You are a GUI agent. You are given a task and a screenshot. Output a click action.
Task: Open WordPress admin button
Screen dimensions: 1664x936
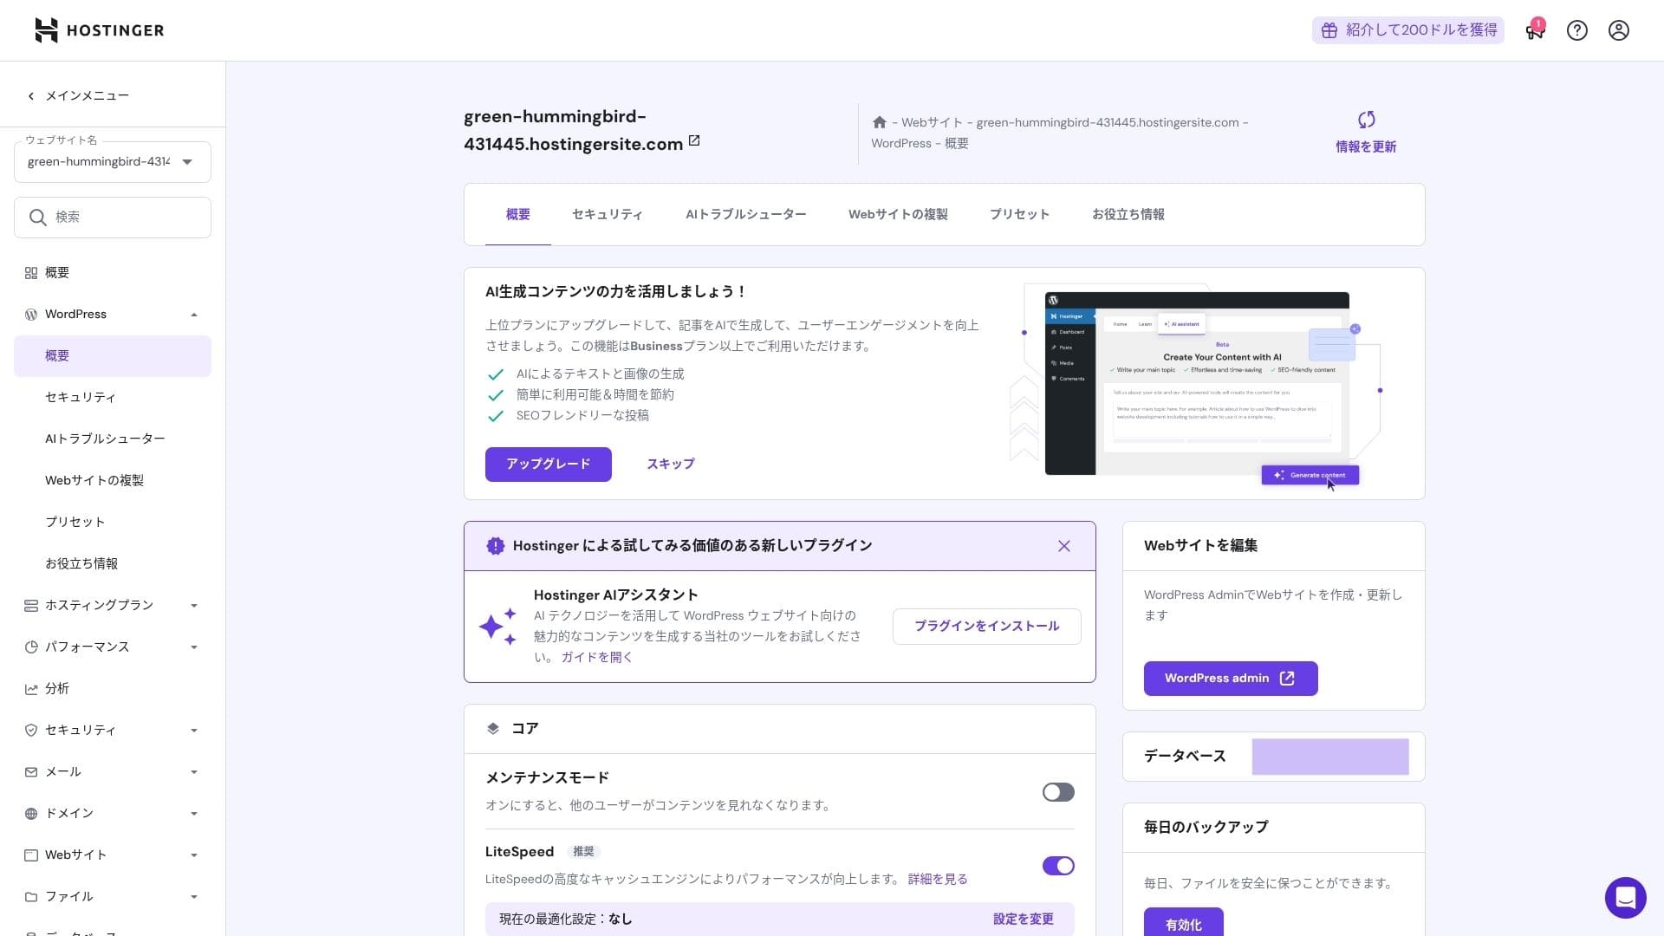click(1231, 679)
